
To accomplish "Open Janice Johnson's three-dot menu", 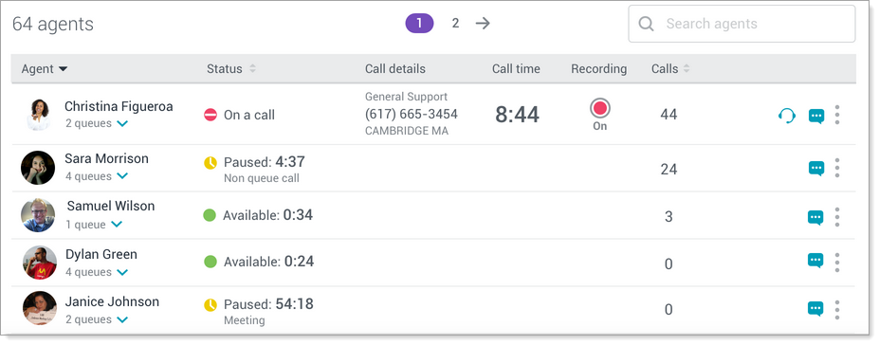I will pyautogui.click(x=837, y=310).
